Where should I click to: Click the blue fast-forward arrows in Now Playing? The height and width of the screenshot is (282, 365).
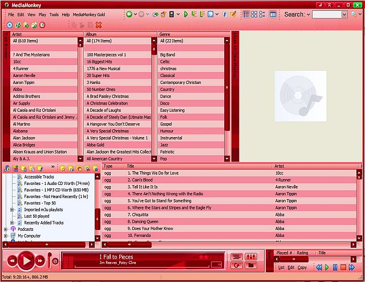point(351,267)
